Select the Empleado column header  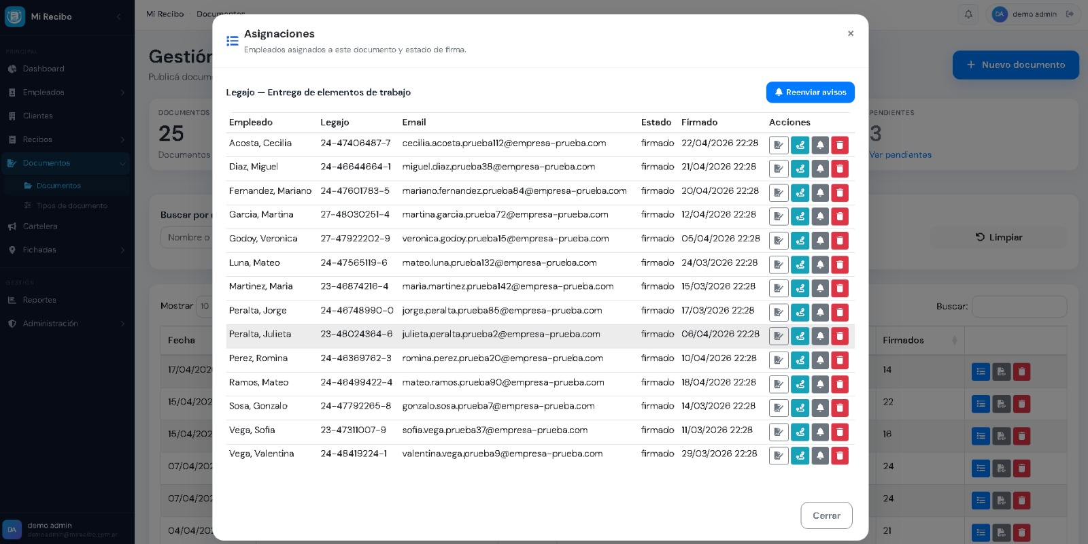(x=251, y=122)
